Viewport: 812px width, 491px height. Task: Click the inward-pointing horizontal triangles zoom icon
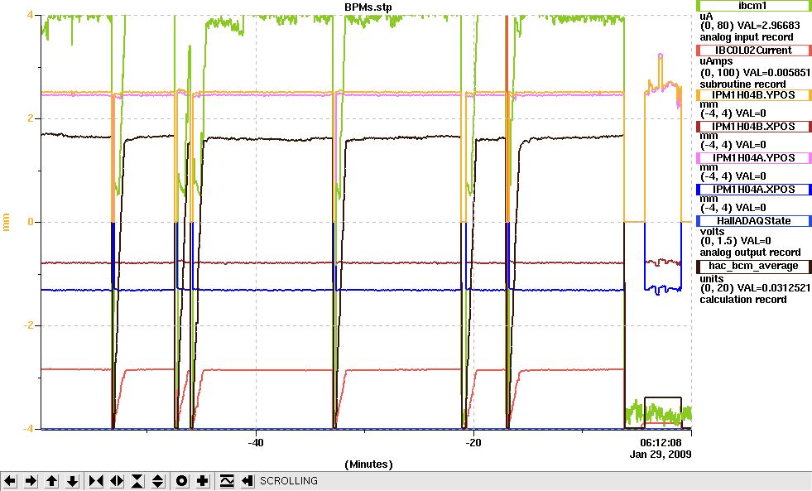coord(96,481)
